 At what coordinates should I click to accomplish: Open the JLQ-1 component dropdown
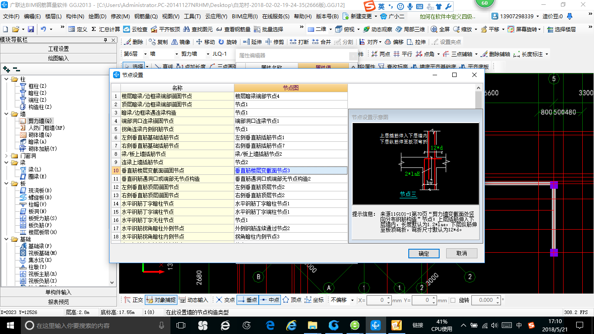(223, 54)
